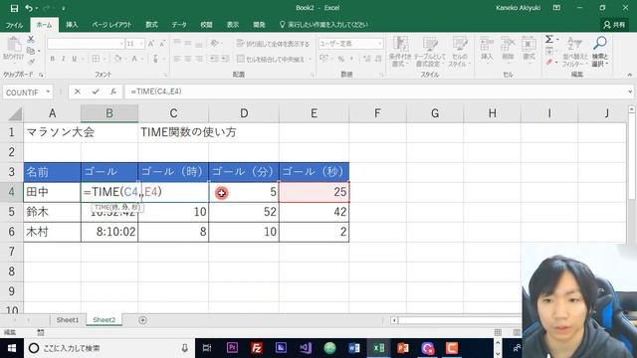Click the Cut scissors icon
The width and height of the screenshot is (637, 358).
pyautogui.click(x=31, y=40)
